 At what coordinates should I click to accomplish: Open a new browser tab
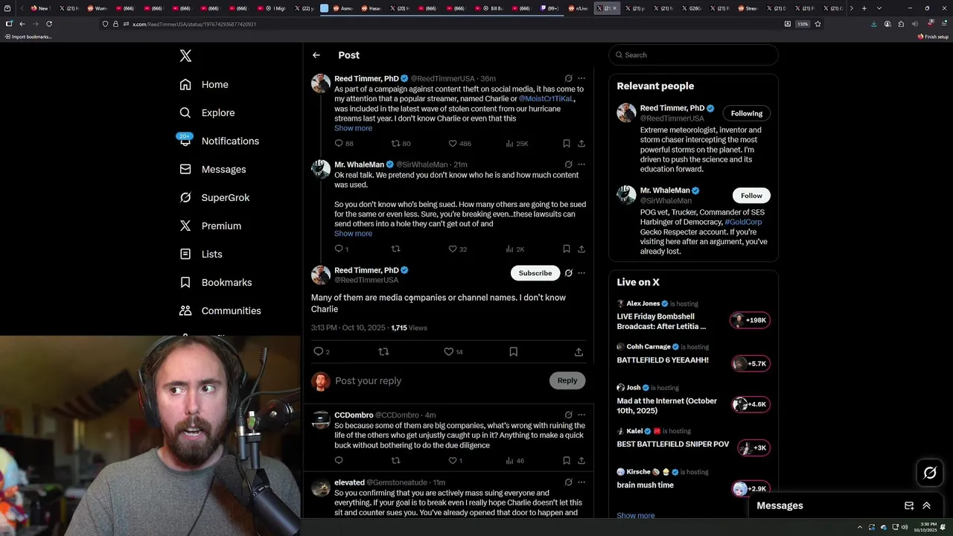[864, 8]
